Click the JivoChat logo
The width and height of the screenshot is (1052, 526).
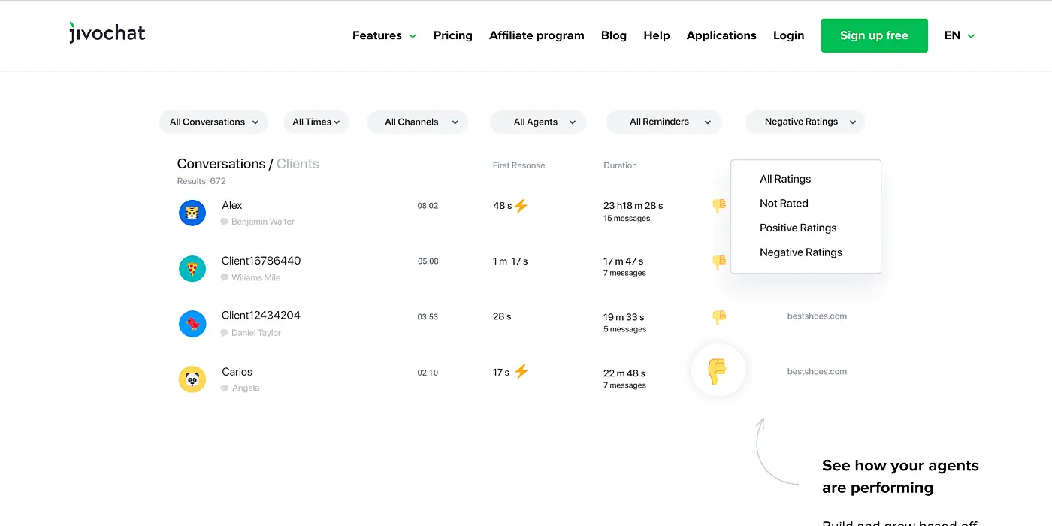point(107,32)
